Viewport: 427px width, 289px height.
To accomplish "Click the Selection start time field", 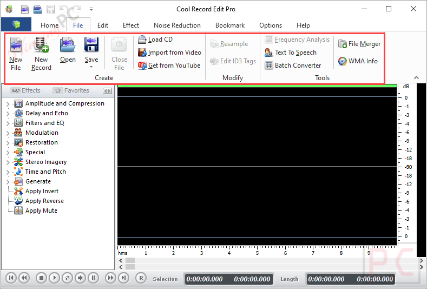I will coord(205,279).
